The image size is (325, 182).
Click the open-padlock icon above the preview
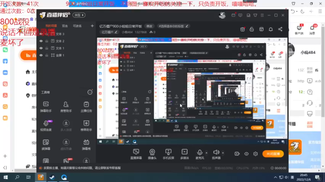[251, 29]
